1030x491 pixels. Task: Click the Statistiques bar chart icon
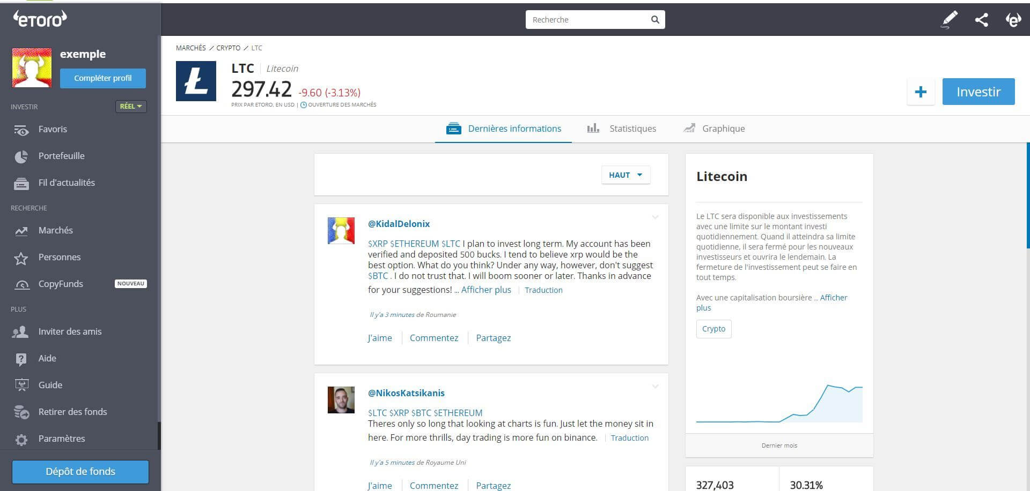[x=593, y=128]
